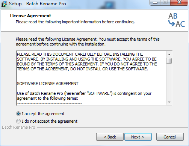Viewport: 189px width, 146px height.
Task: Click the license scrollbar thumb
Action: coord(169,61)
